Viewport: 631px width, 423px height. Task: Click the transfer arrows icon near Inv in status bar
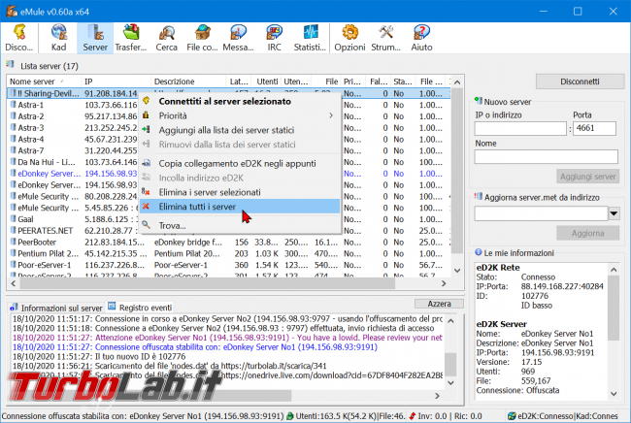click(412, 416)
